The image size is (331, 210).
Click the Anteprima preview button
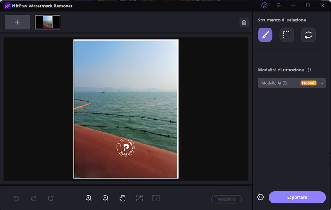[227, 199]
